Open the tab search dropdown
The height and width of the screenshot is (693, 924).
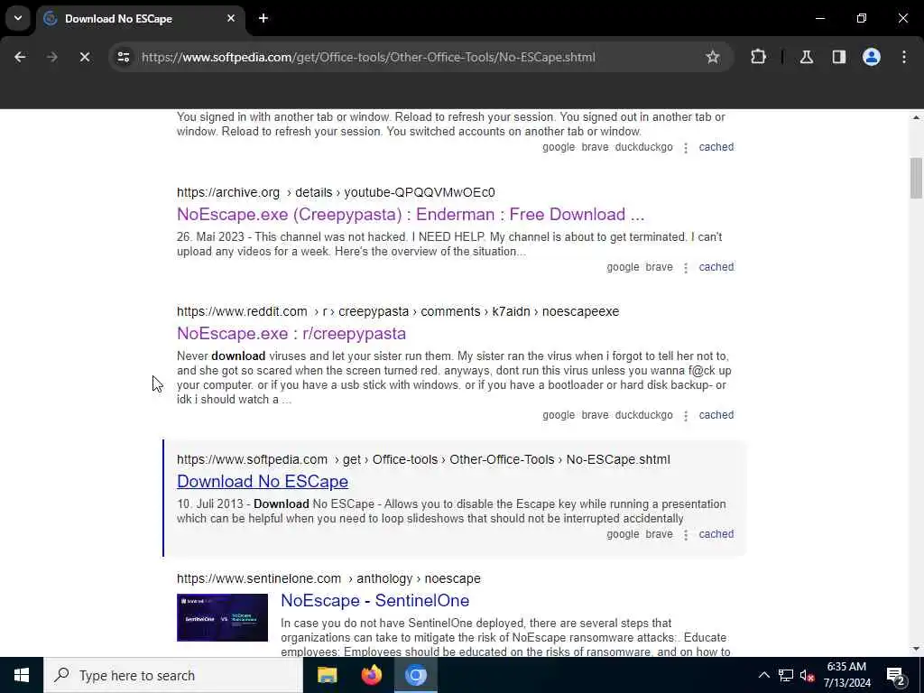click(x=18, y=18)
